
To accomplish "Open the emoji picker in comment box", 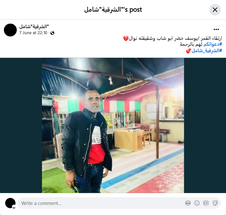I will pos(197,203).
